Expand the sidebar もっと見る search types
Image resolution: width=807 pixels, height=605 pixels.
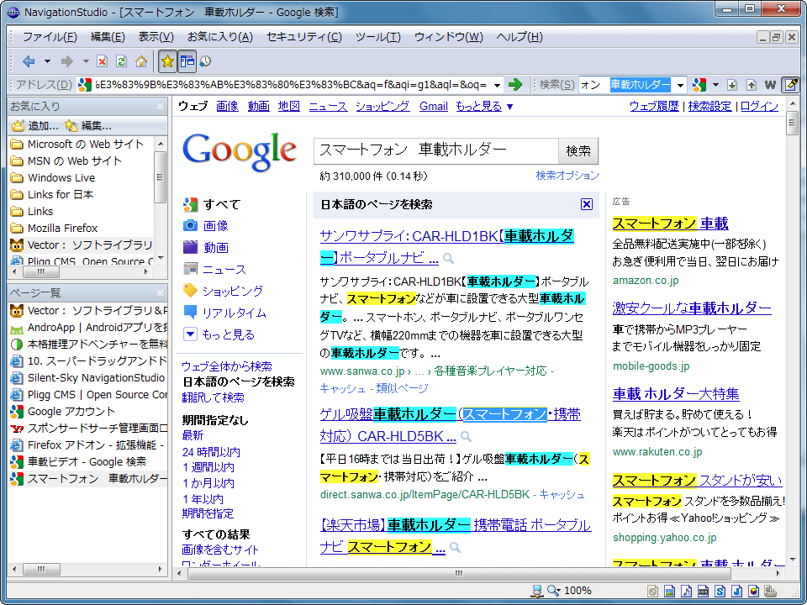(x=219, y=335)
